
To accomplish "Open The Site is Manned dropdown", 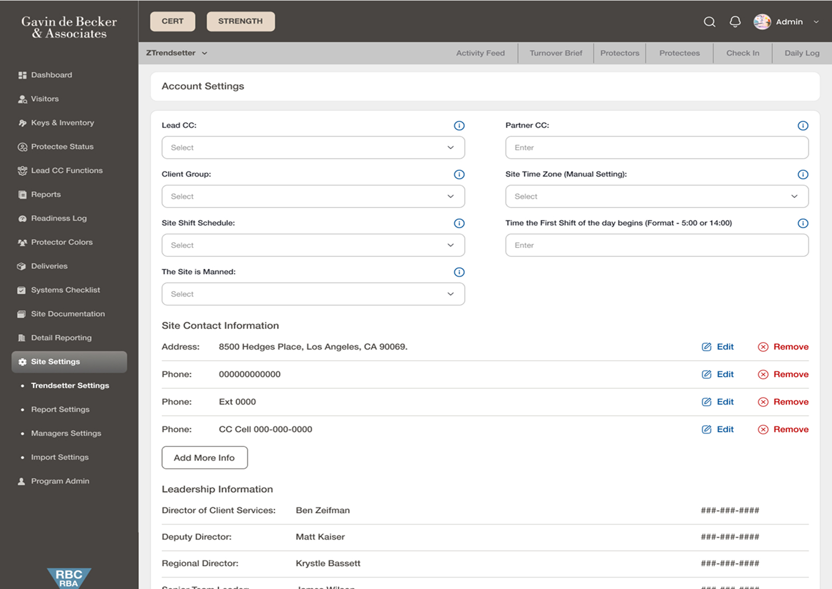I will (x=313, y=294).
